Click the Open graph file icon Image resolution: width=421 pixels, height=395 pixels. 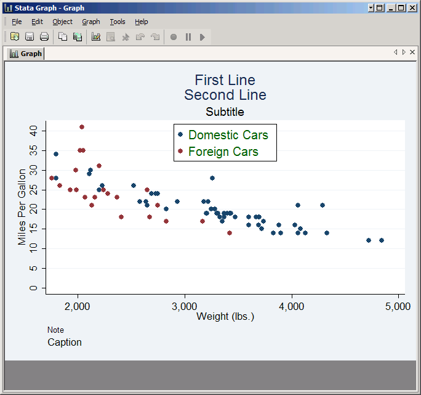click(x=15, y=36)
